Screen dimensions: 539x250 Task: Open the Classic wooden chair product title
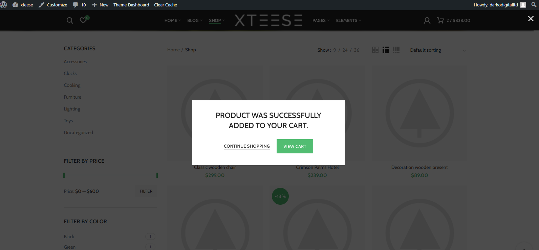[215, 167]
